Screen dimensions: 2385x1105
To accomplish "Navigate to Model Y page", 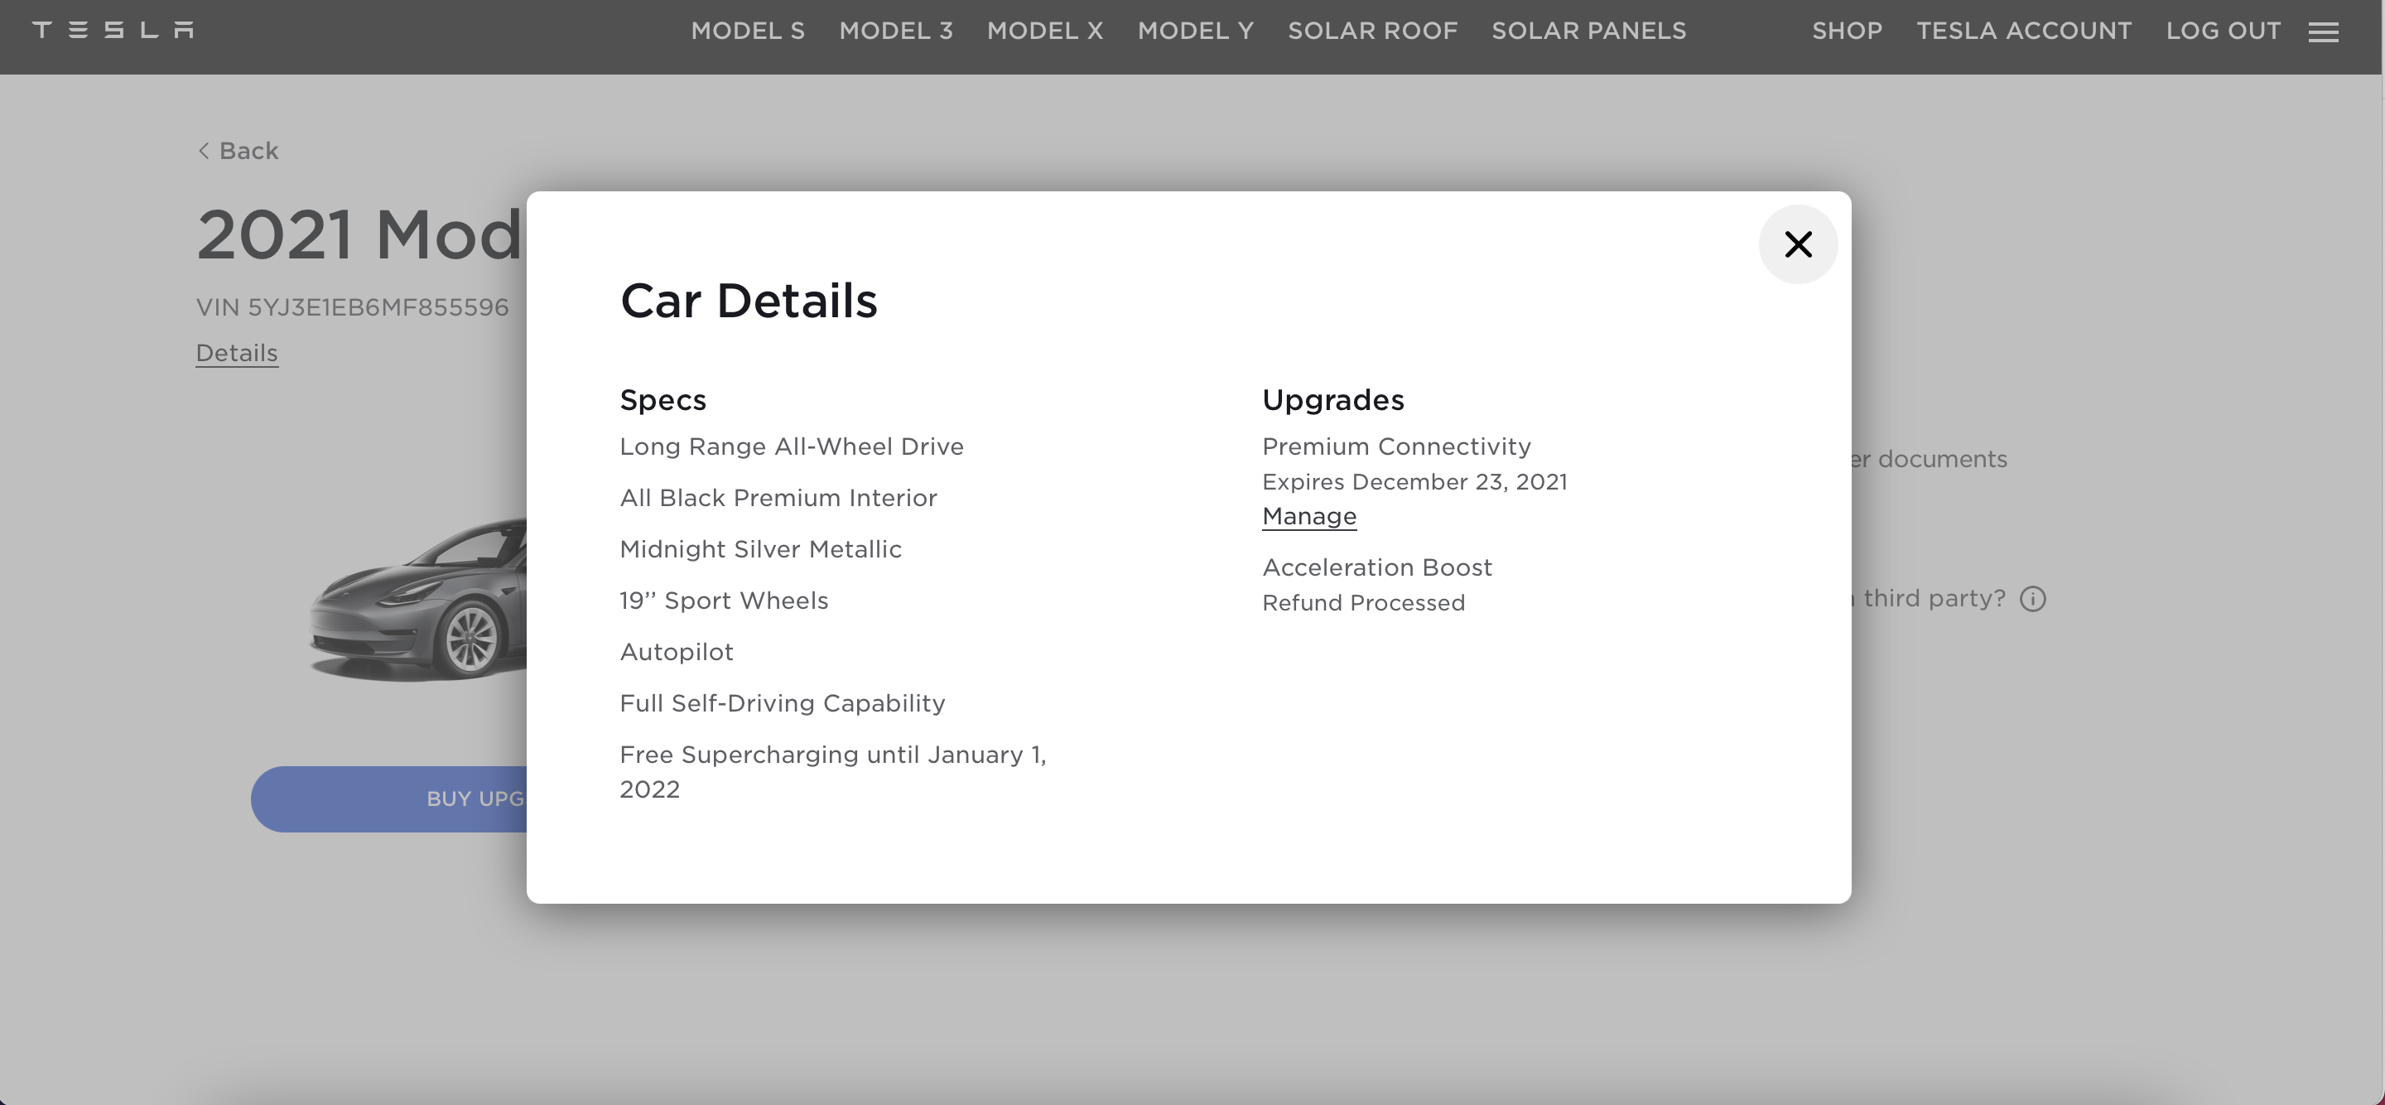I will click(x=1195, y=31).
